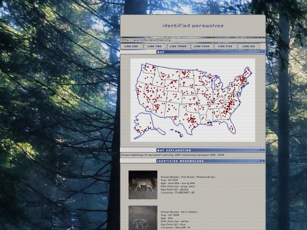Viewport: 307px width, 230px height.
Task: Click the "Location: DALLAS, TX" line
Action: coord(175,228)
